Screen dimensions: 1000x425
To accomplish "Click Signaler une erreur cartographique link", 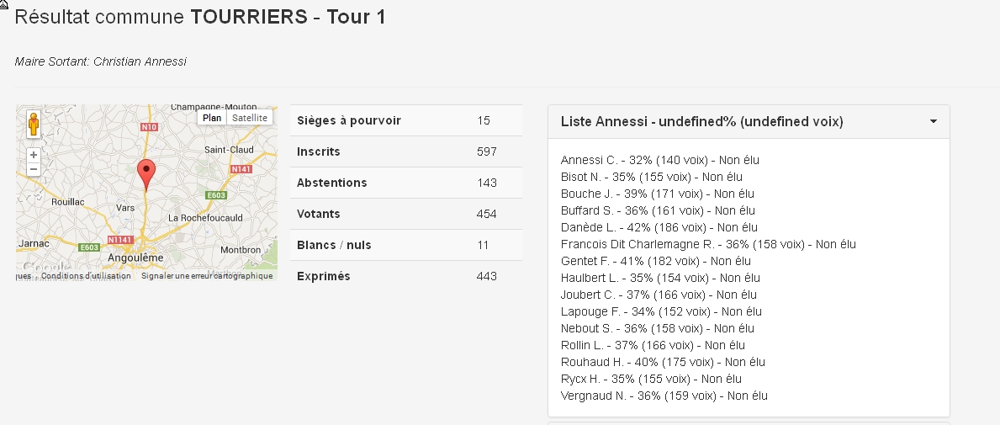I will coord(207,276).
